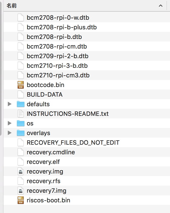Select the recovery.img disk image icon
170x213 pixels.
pos(21,171)
